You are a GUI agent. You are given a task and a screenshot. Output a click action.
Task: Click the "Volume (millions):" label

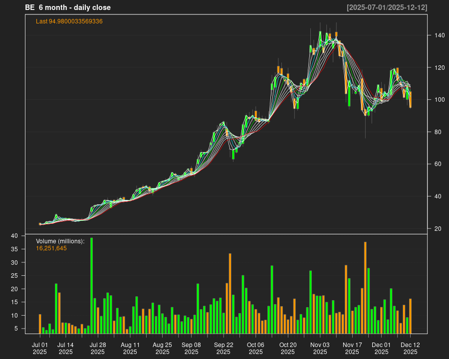[60, 241]
